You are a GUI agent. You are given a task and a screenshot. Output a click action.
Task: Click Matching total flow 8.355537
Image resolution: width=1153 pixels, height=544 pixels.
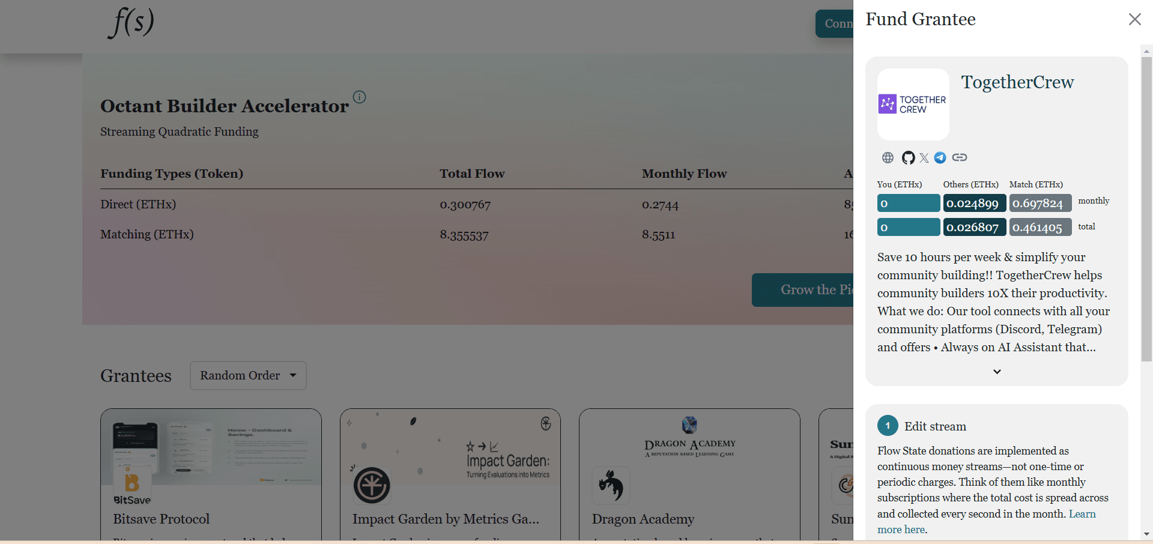[x=464, y=235]
